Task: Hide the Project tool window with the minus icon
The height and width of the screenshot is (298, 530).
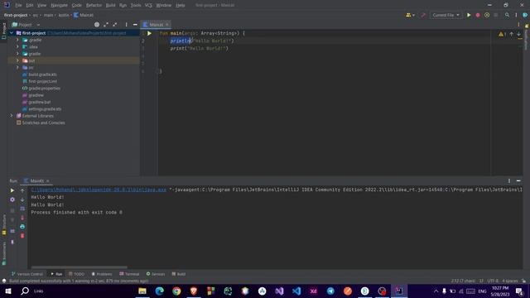Action: [x=135, y=25]
